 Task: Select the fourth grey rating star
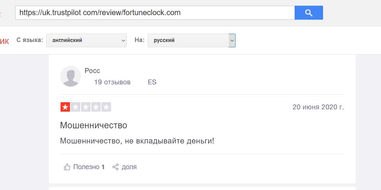click(96, 107)
